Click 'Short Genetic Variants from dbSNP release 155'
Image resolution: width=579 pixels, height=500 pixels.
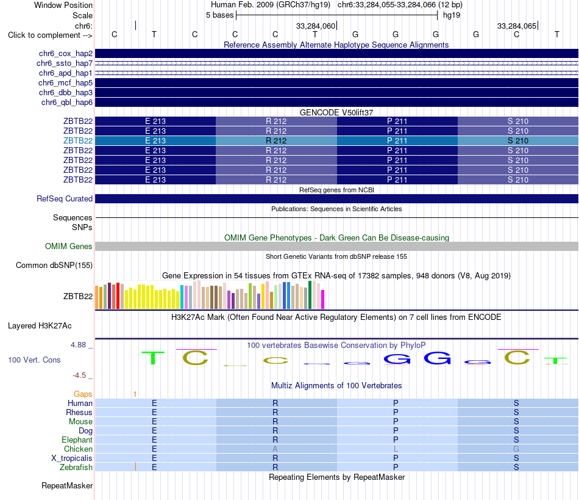point(336,256)
